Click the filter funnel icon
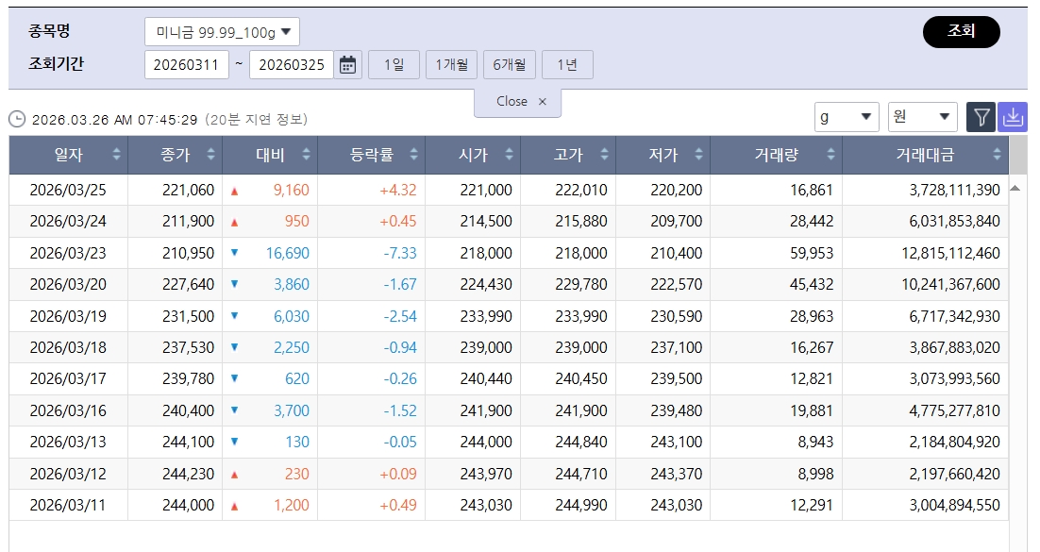This screenshot has width=1040, height=552. (981, 117)
